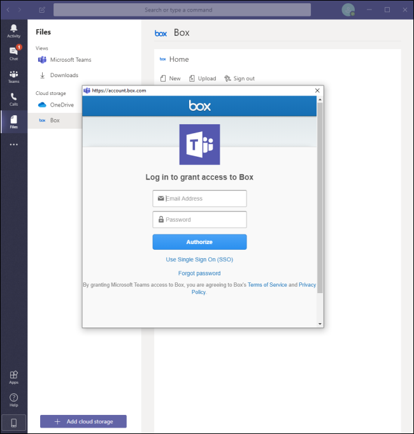Image resolution: width=414 pixels, height=434 pixels.
Task: Click Add cloud storage button
Action: pyautogui.click(x=83, y=421)
